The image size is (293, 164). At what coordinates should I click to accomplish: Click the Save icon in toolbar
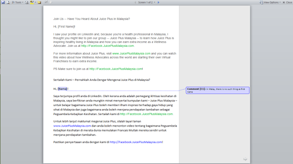tap(3, 3)
